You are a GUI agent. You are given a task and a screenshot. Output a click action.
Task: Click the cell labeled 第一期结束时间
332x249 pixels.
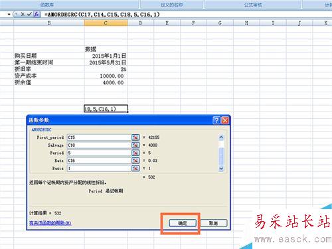[49, 62]
